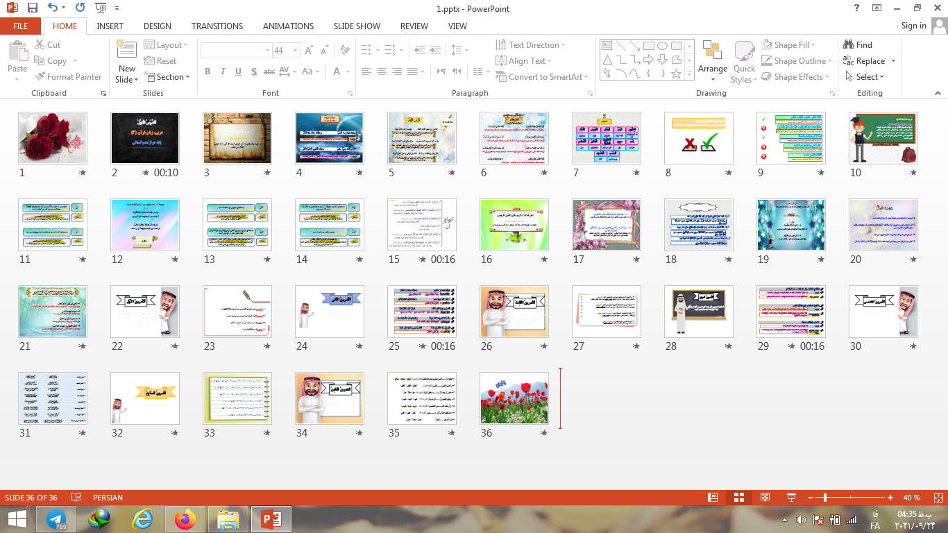The width and height of the screenshot is (948, 533).
Task: Switch to Reading View in status bar
Action: coord(765,498)
